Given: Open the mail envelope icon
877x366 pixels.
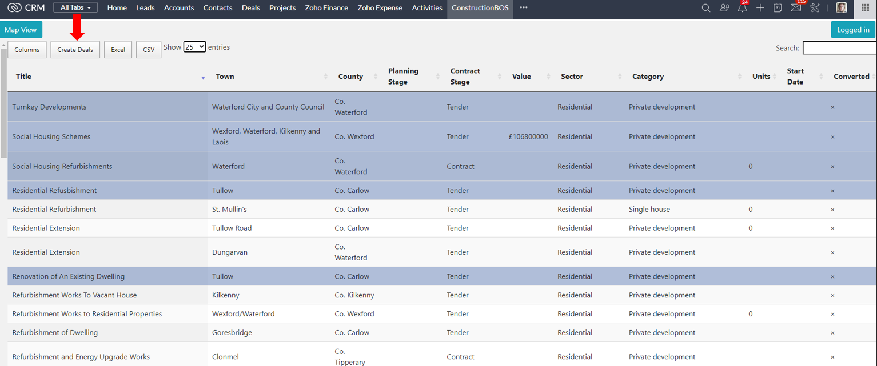Looking at the screenshot, I should pyautogui.click(x=795, y=8).
